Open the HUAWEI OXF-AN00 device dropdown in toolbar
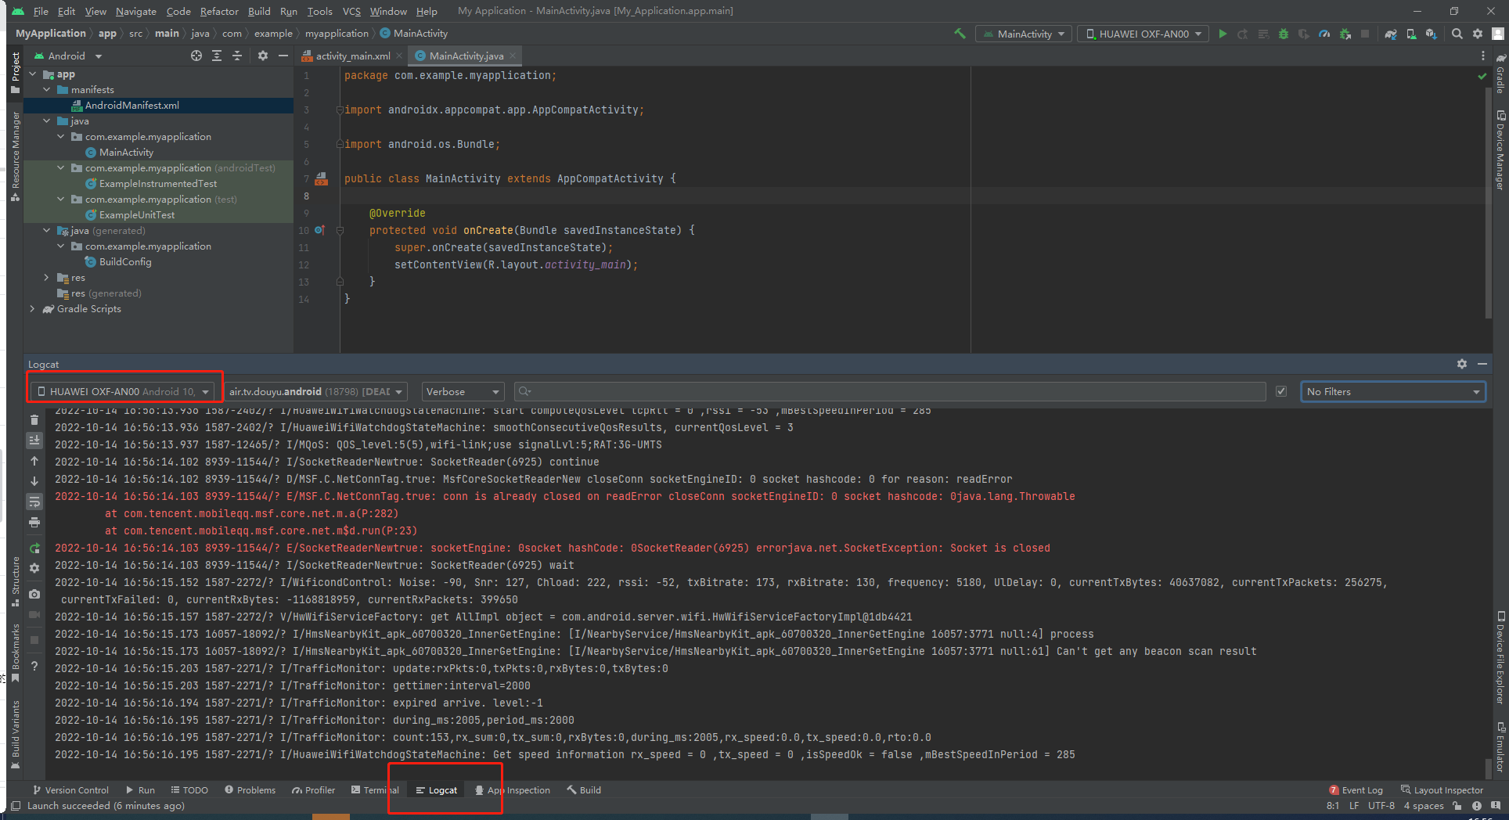This screenshot has width=1509, height=820. (x=1143, y=34)
